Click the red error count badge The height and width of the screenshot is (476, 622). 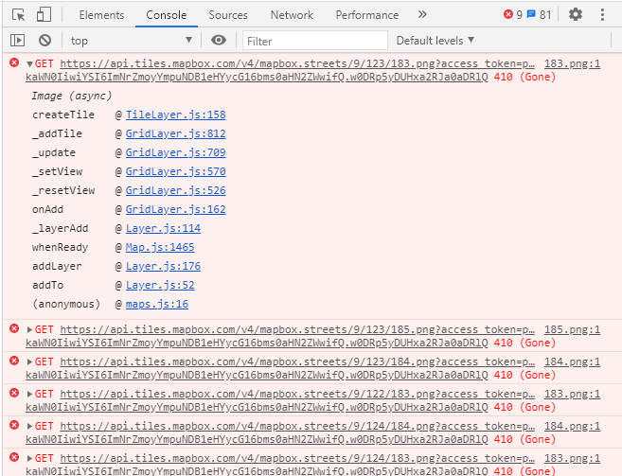[x=513, y=15]
